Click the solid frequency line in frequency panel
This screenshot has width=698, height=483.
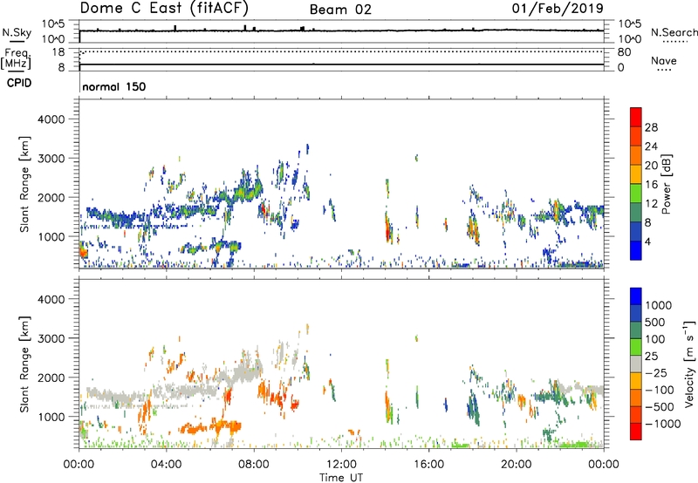(341, 65)
